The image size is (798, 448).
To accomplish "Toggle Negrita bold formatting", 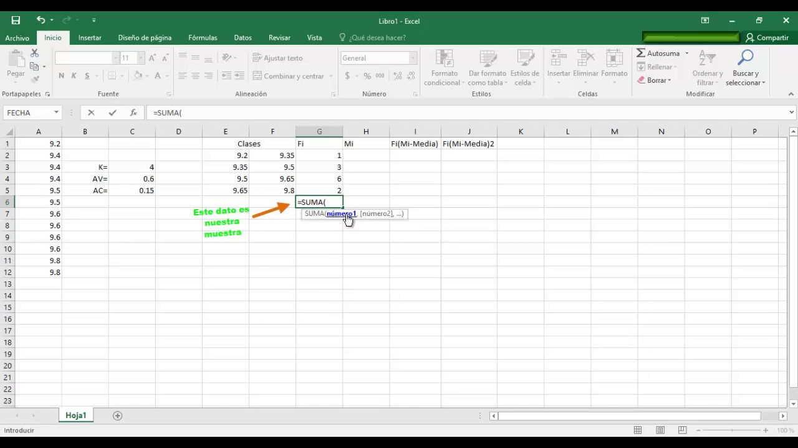I will click(x=61, y=76).
